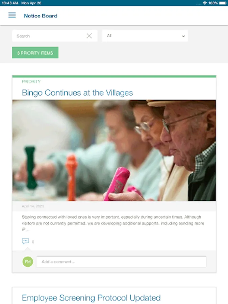The width and height of the screenshot is (228, 304).
Task: Expand the filter dropdown arrow
Action: tap(183, 36)
